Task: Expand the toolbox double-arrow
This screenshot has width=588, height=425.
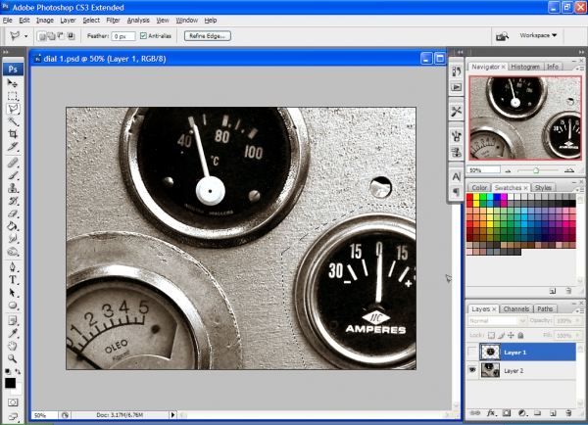Action: 6,52
